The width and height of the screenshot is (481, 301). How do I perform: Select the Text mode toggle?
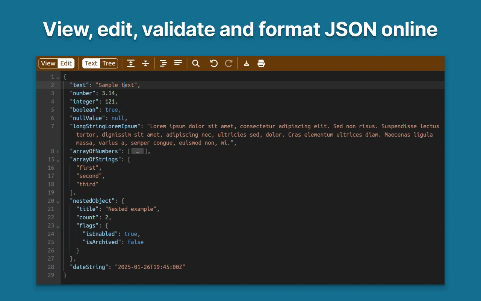91,63
